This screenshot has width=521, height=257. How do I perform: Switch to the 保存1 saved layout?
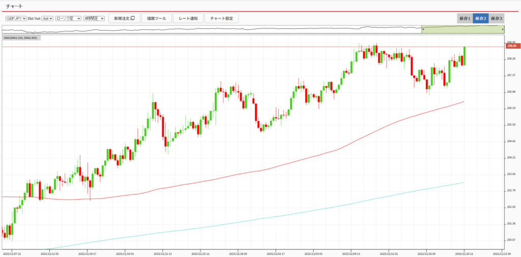pyautogui.click(x=465, y=18)
